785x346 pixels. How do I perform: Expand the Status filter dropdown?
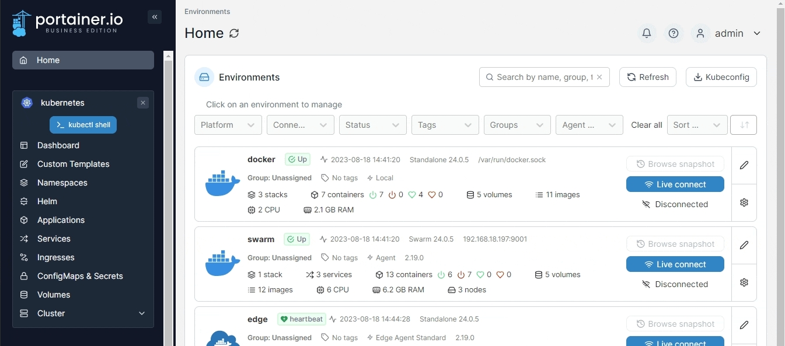click(372, 125)
